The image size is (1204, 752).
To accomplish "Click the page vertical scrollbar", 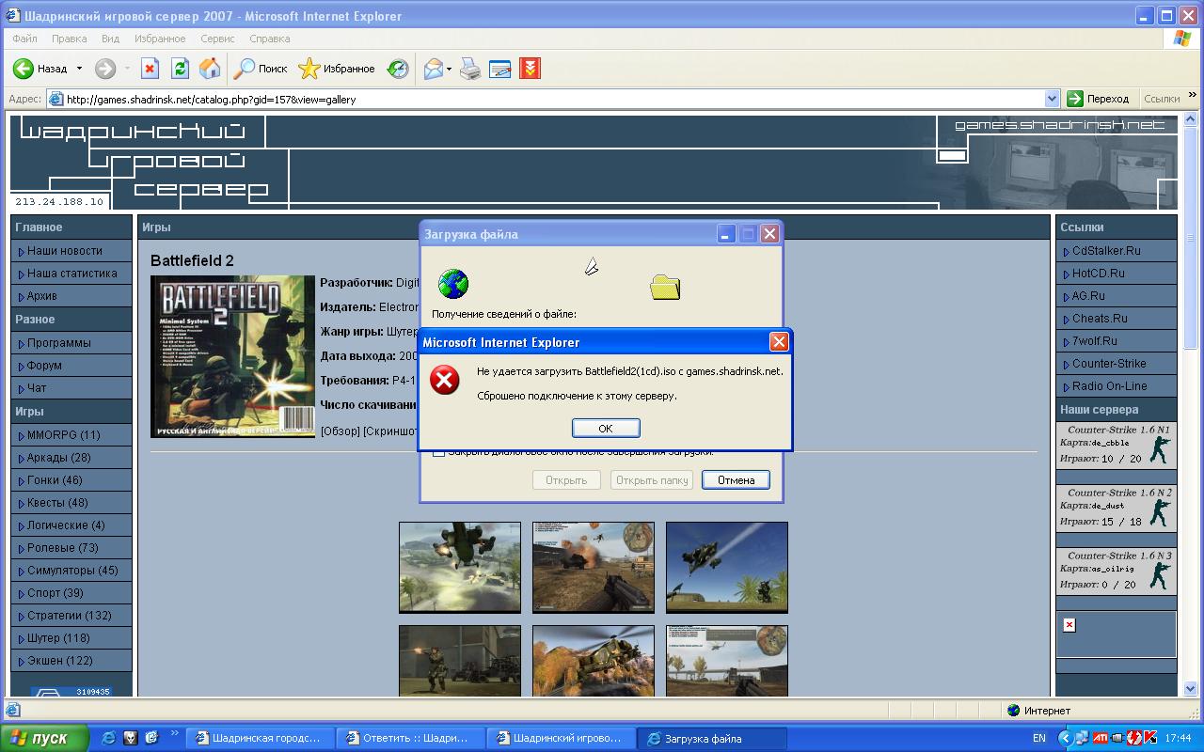I will (1192, 404).
